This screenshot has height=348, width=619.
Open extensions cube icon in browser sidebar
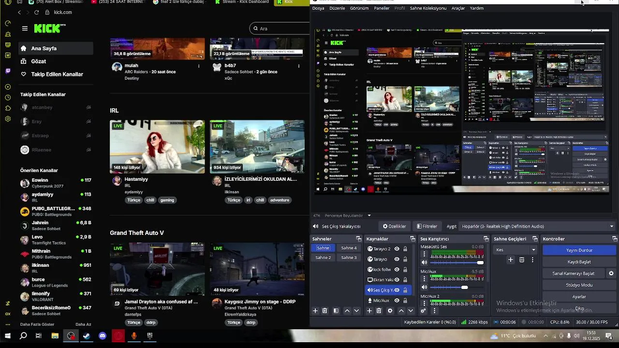pos(8,108)
